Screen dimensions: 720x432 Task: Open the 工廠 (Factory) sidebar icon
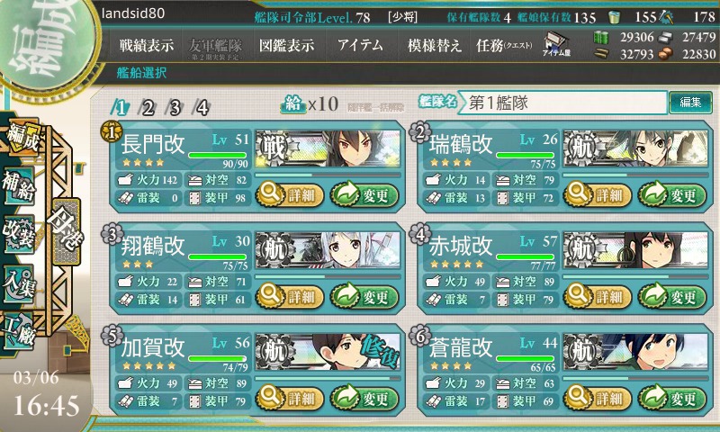pyautogui.click(x=19, y=331)
